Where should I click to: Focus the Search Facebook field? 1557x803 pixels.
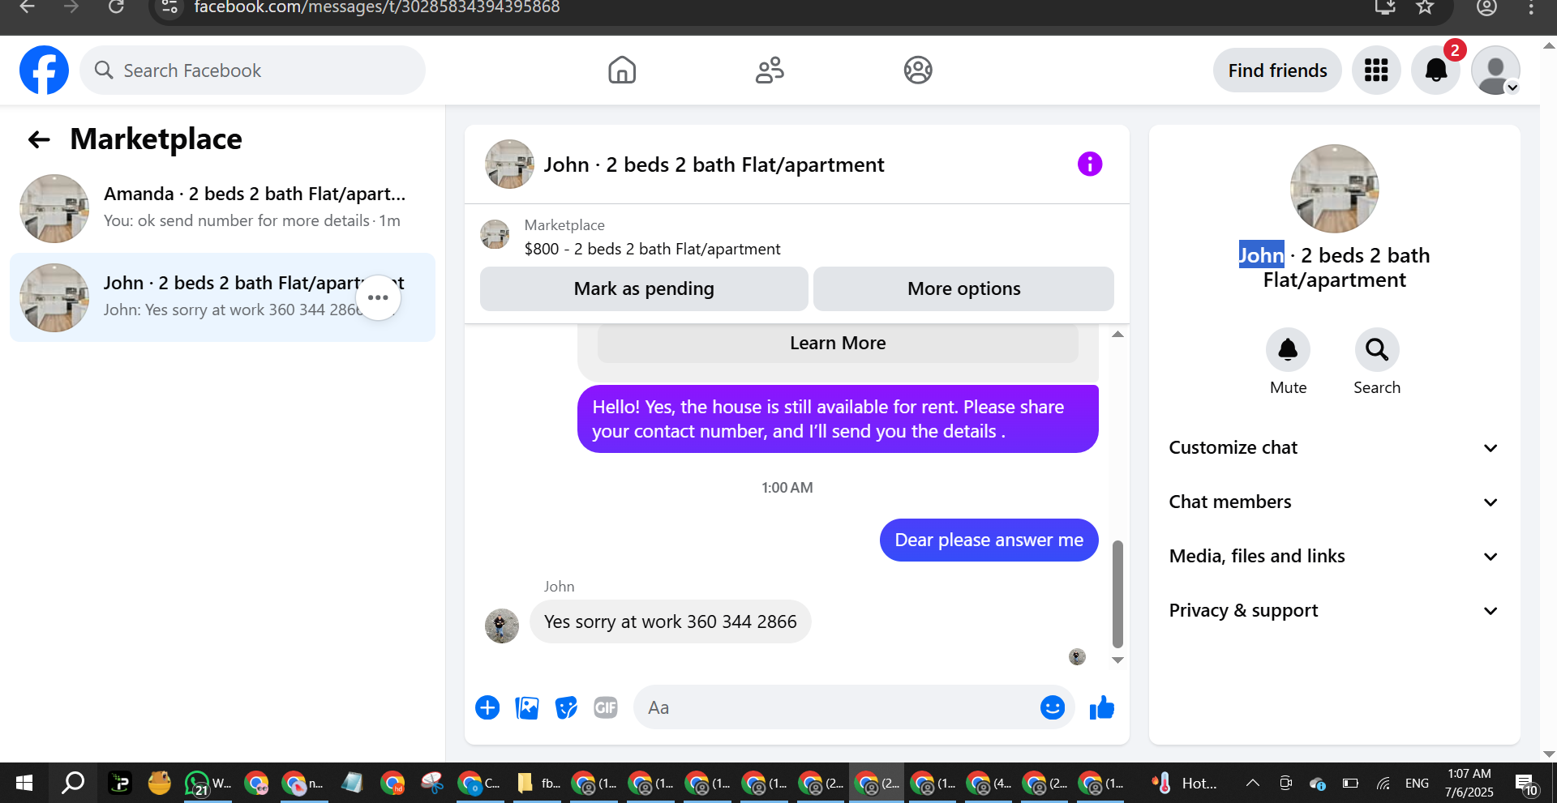click(x=253, y=70)
